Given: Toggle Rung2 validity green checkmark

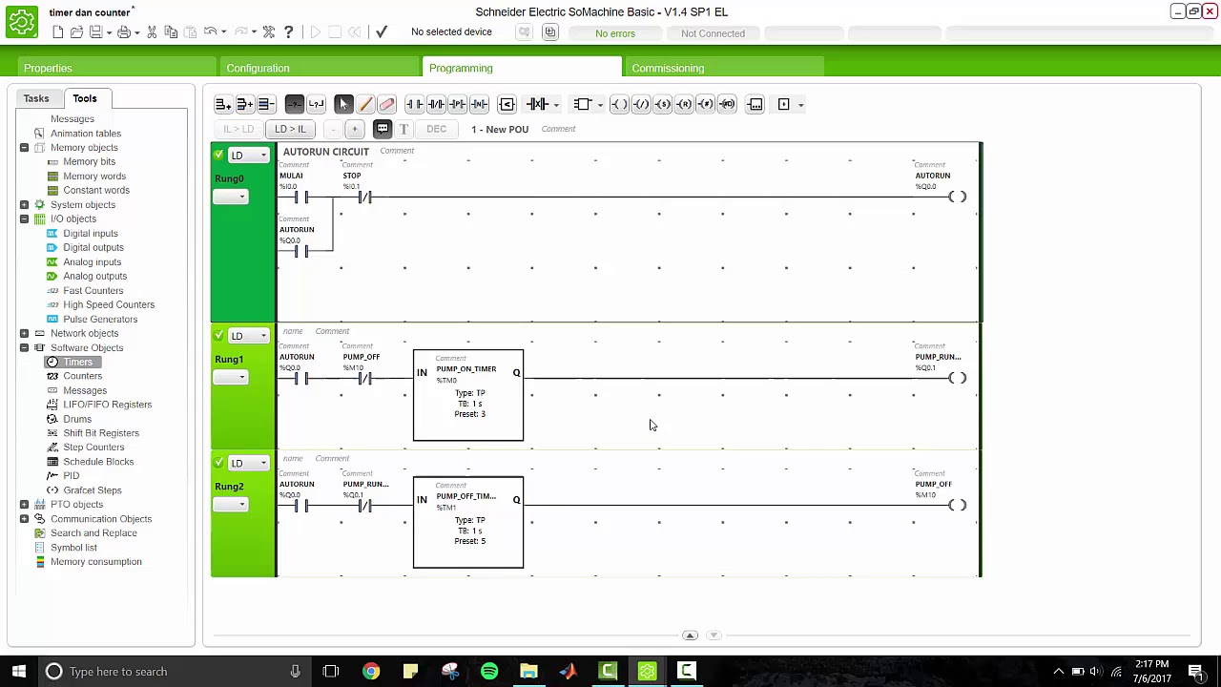Looking at the screenshot, I should [x=218, y=462].
